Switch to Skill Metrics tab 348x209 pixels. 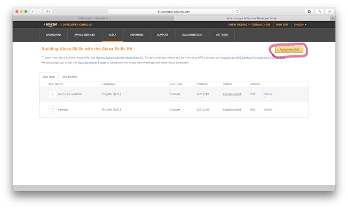click(x=70, y=77)
